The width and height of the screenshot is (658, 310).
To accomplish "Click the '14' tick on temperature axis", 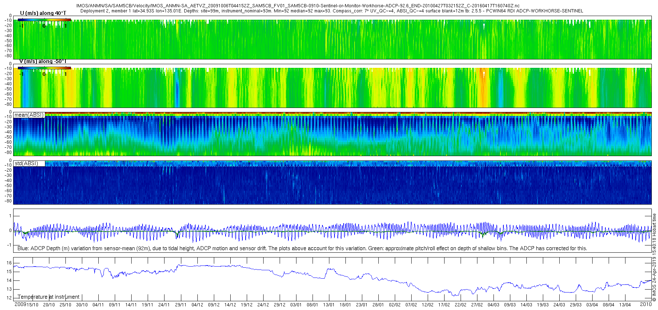I will [9, 280].
